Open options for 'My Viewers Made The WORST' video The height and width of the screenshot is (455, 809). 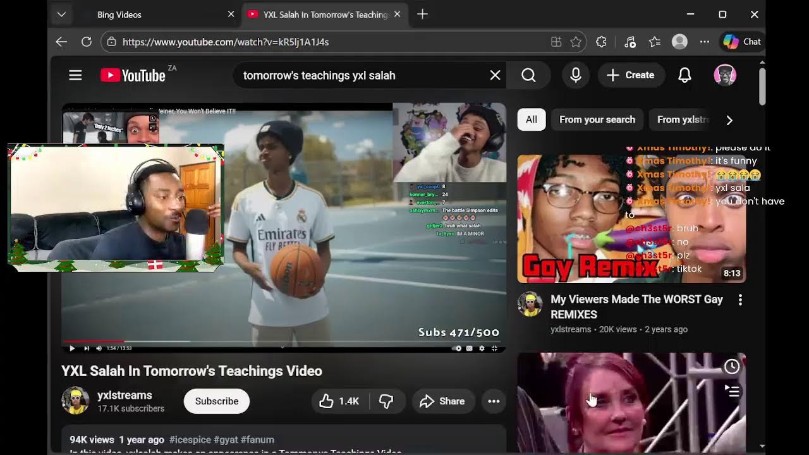(740, 300)
